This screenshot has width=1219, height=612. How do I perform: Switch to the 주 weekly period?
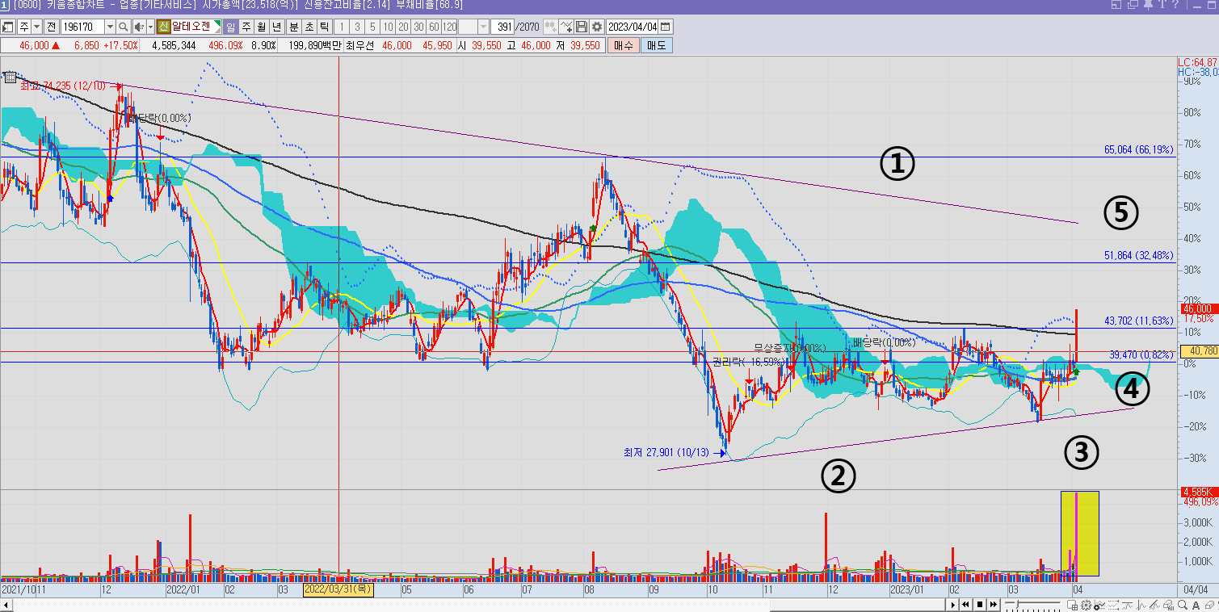click(x=246, y=26)
